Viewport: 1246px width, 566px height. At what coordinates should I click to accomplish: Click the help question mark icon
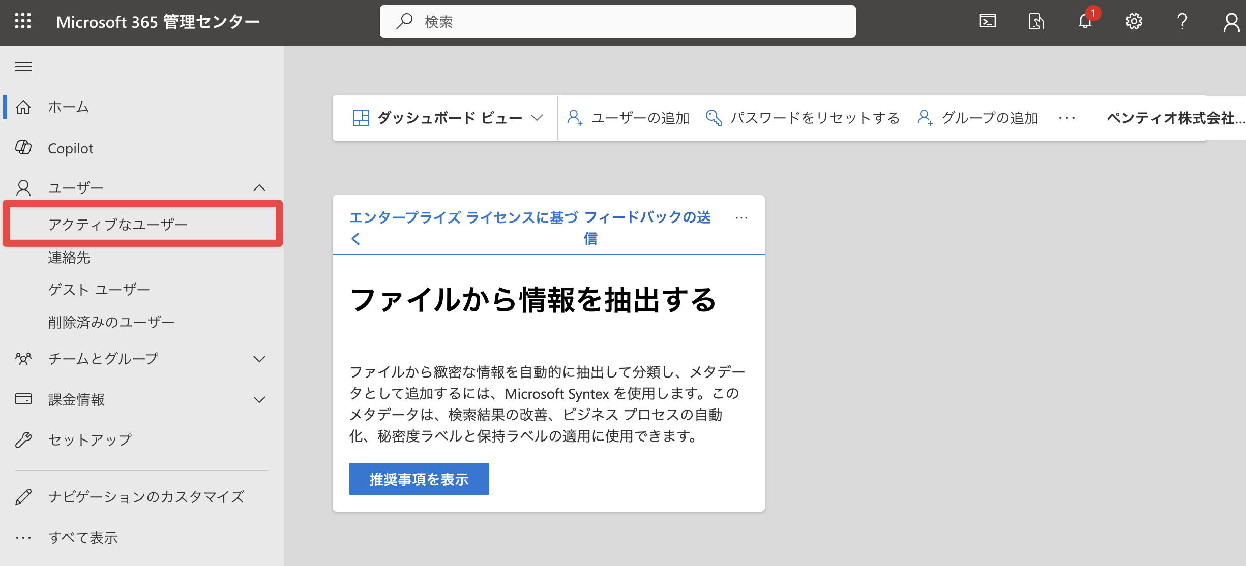[x=1182, y=21]
